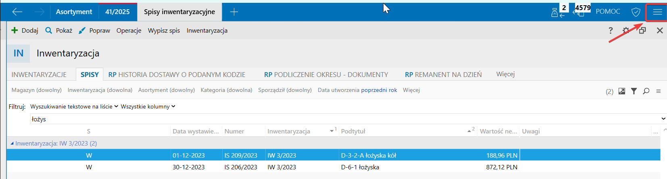The height and width of the screenshot is (179, 667).
Task: Open the Inwentaryzacja column dropdown arrow
Action: click(332, 131)
